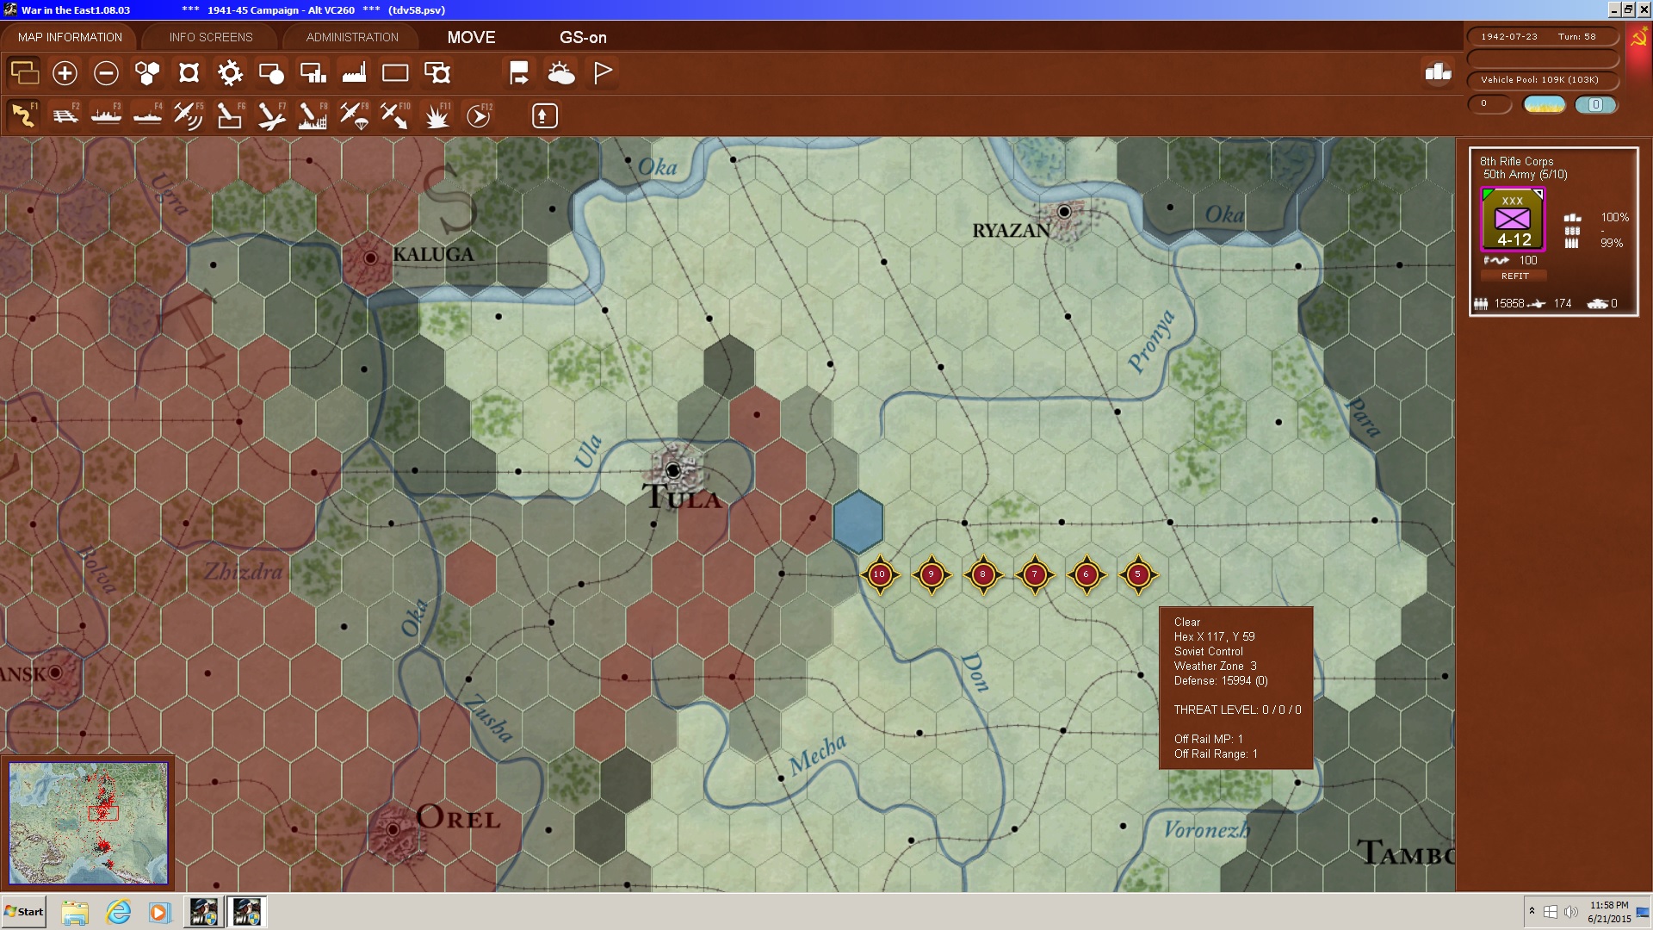Click the clear weather wheat field indicator
This screenshot has height=930, width=1653.
(x=1545, y=104)
